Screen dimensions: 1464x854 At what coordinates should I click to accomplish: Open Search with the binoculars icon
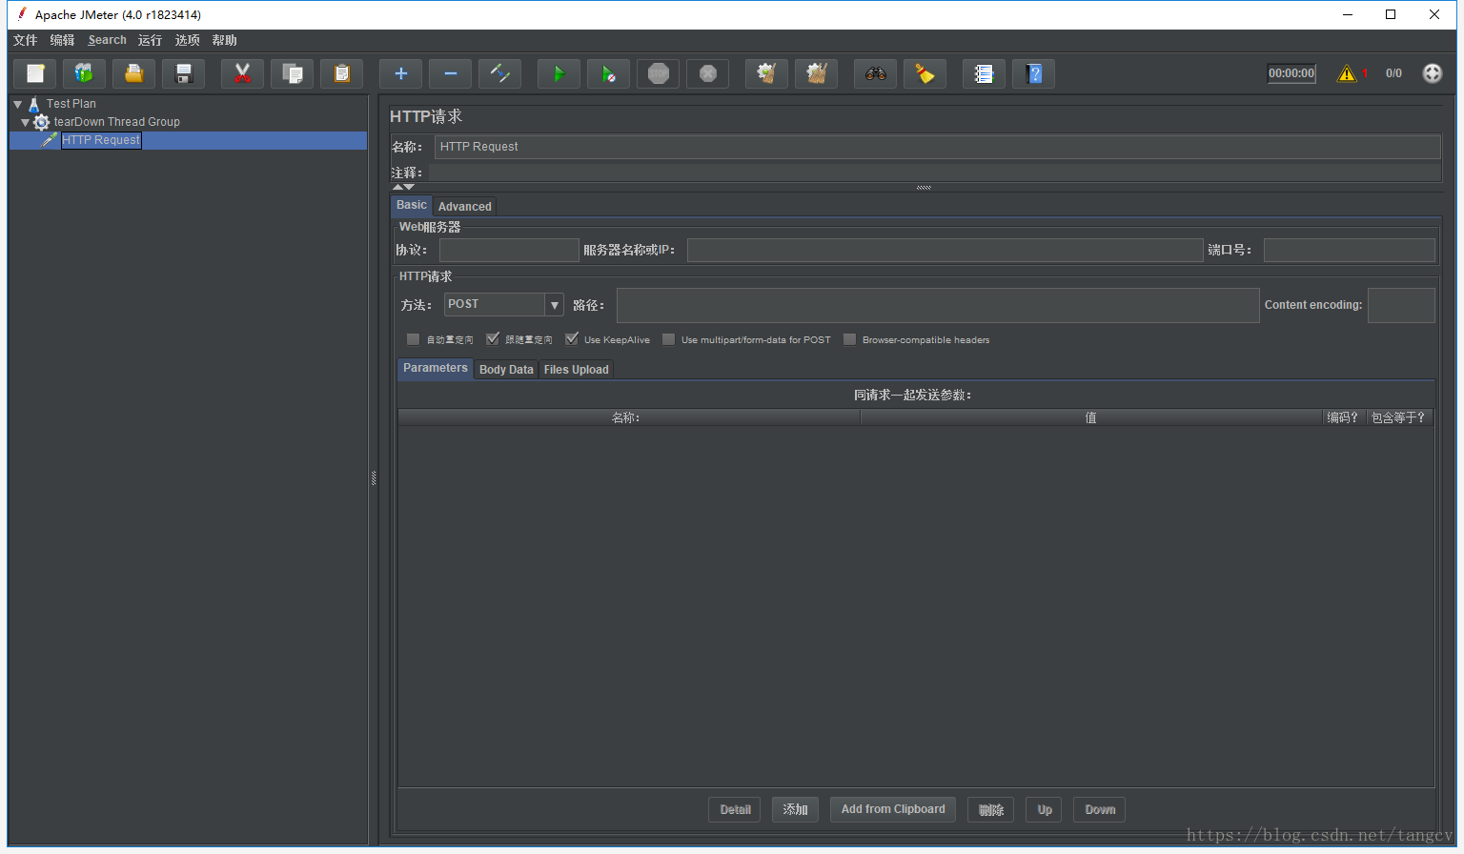pos(875,73)
